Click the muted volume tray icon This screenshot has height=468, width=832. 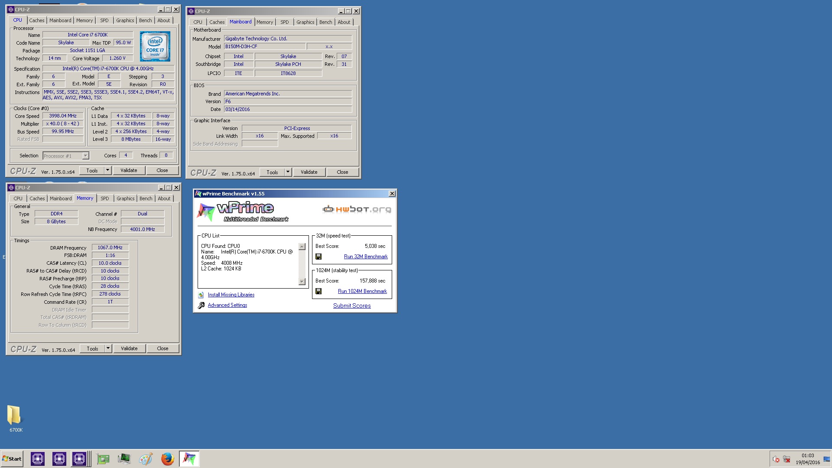point(776,459)
